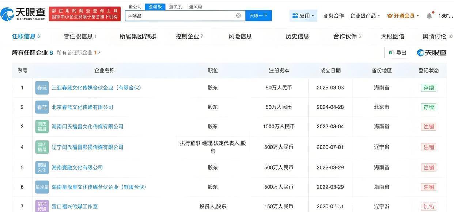Click the 闫氏福昌 logo for 海南闫氏福昌

(42, 127)
